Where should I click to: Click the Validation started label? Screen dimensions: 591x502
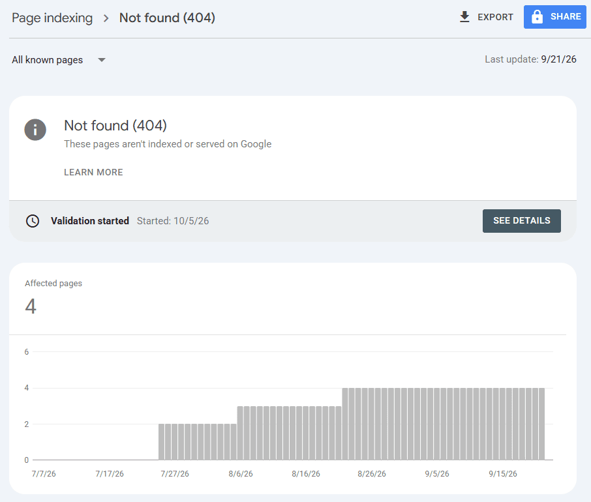90,220
